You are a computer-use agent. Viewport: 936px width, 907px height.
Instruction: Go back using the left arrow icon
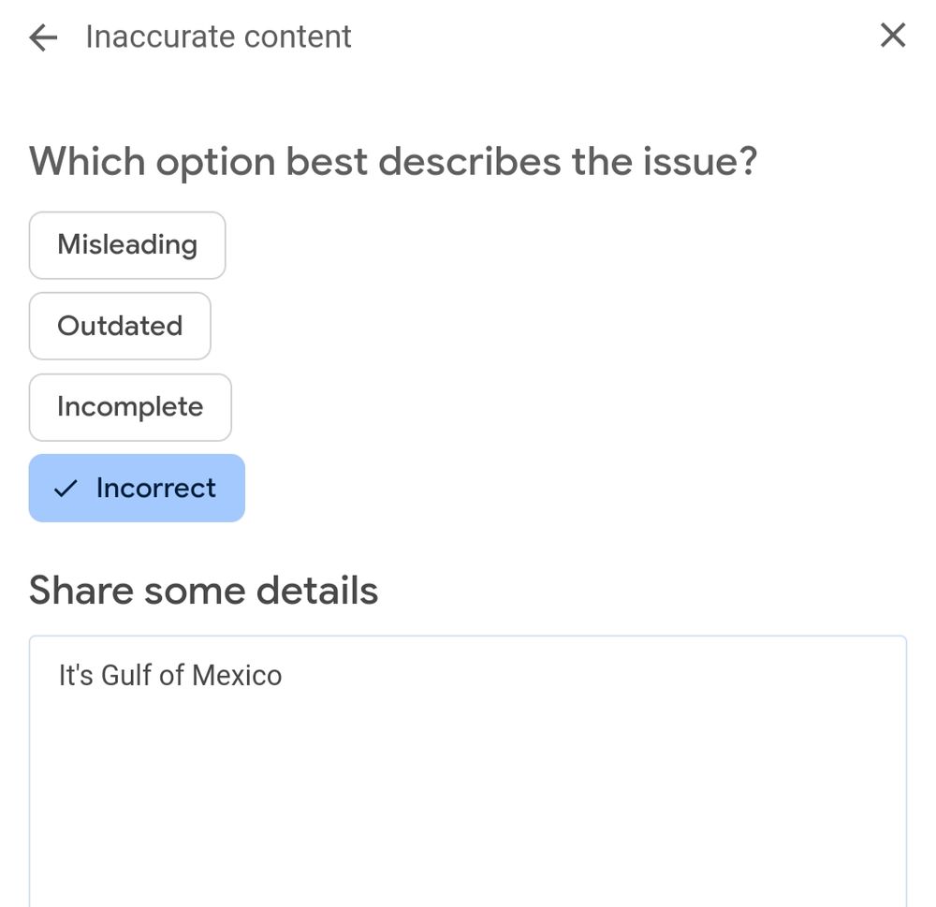(x=43, y=37)
